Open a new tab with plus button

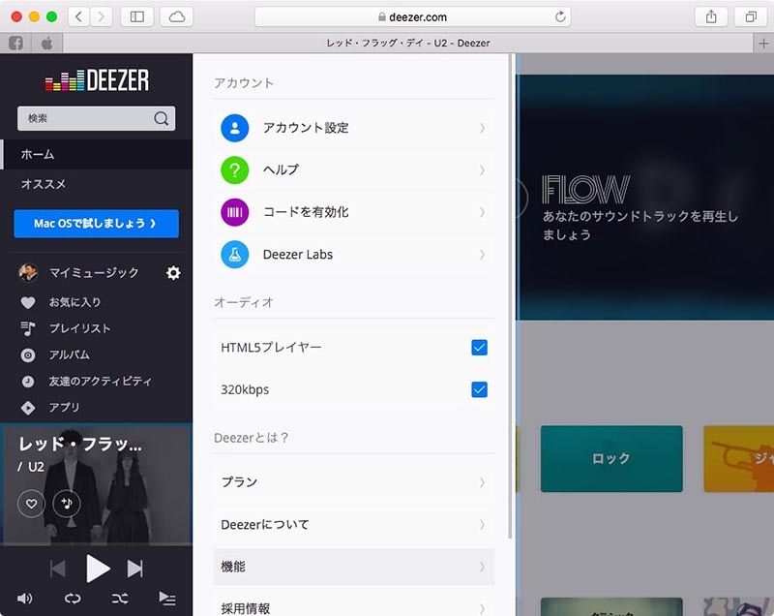763,44
